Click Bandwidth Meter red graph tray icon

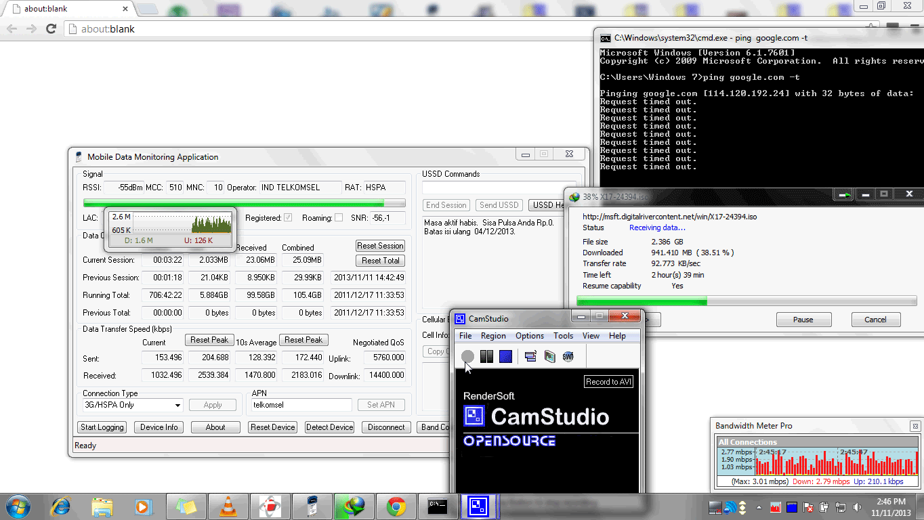click(x=776, y=506)
